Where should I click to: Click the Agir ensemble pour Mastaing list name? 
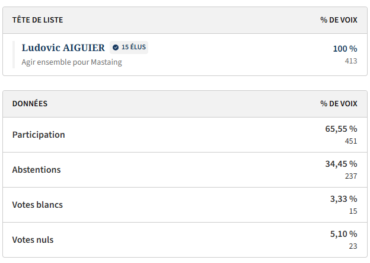(x=72, y=62)
